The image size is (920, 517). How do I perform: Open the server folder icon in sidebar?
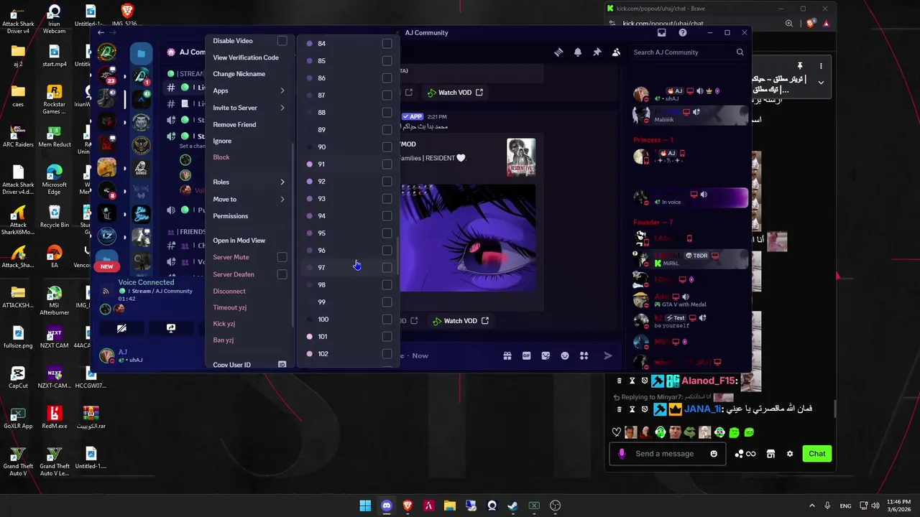point(142,54)
